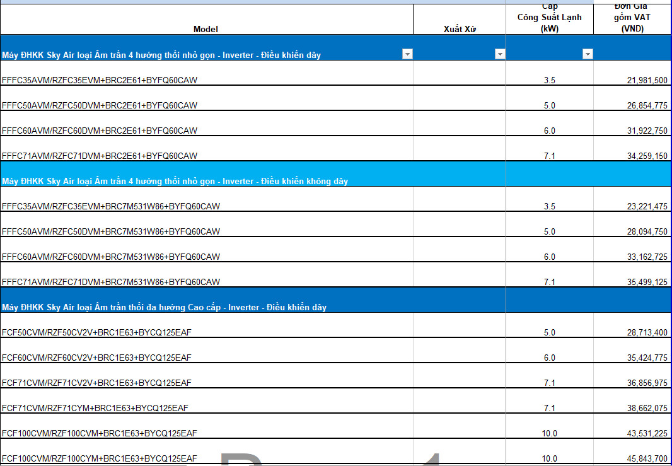Click model FCF100CVM/RZF100CYM+BRC1E63+BYCQ125EAF
Viewport: 672px width, 466px height.
pyautogui.click(x=100, y=458)
